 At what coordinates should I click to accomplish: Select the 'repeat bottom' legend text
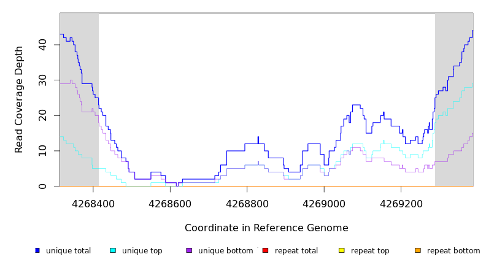coord(453,251)
